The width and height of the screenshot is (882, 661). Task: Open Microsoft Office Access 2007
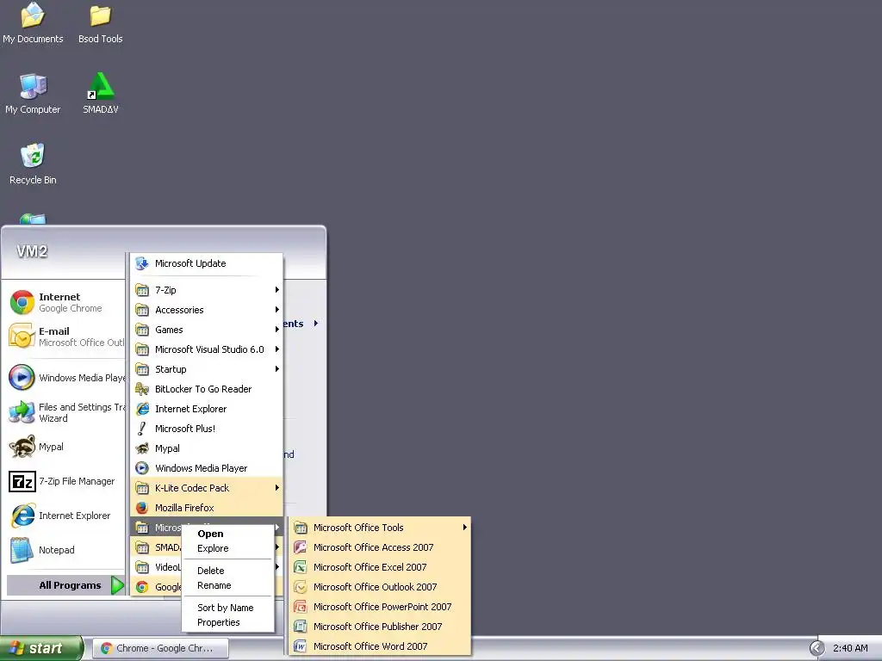point(379,547)
